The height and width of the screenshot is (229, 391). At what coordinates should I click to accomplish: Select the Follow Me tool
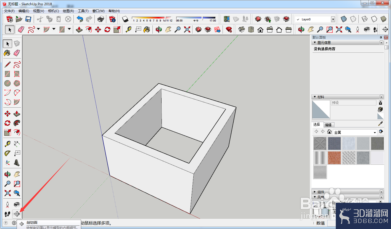point(17,123)
